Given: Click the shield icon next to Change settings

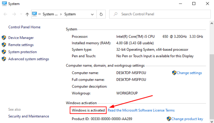Looking at the screenshot, I should (174, 73).
